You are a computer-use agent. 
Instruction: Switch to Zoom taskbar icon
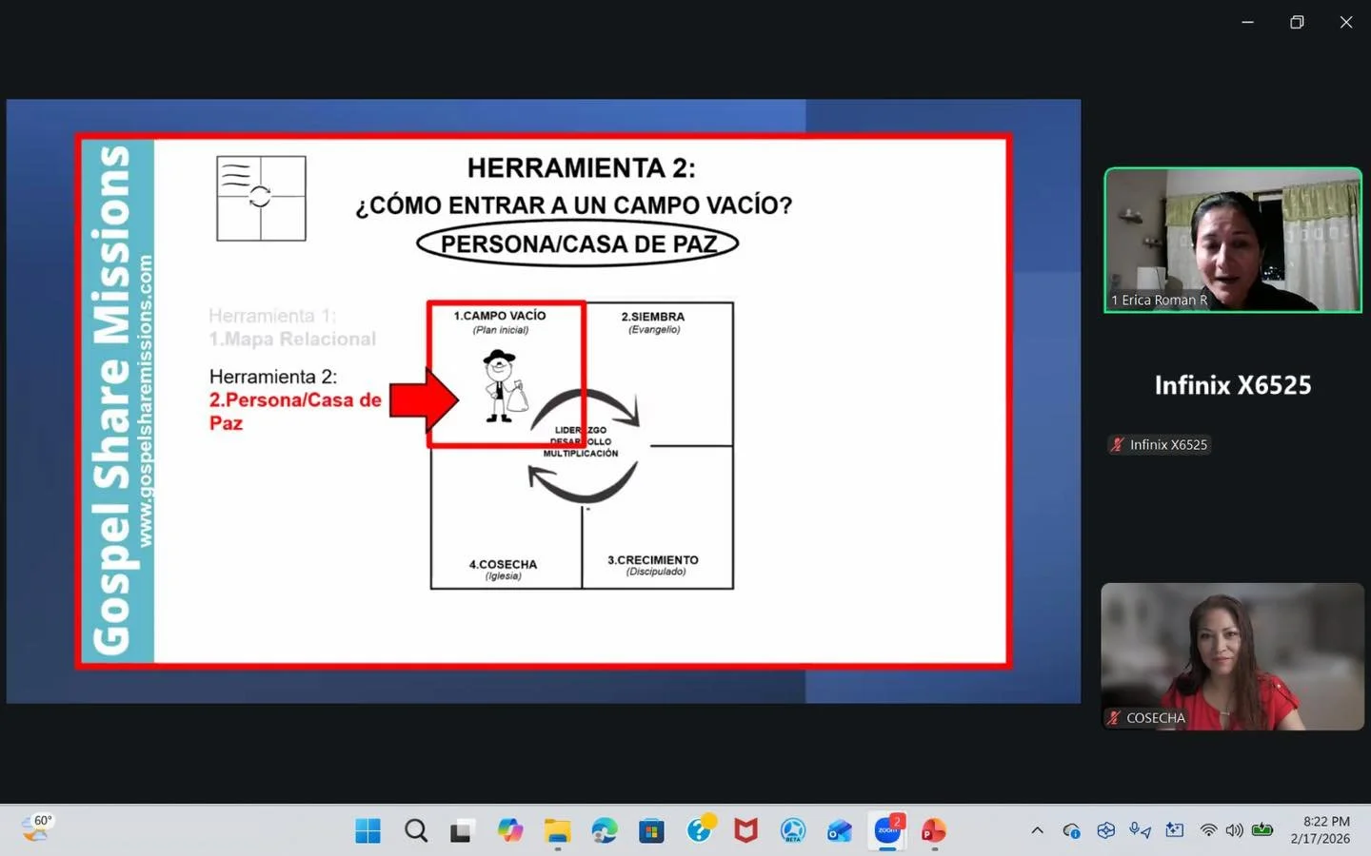887,829
